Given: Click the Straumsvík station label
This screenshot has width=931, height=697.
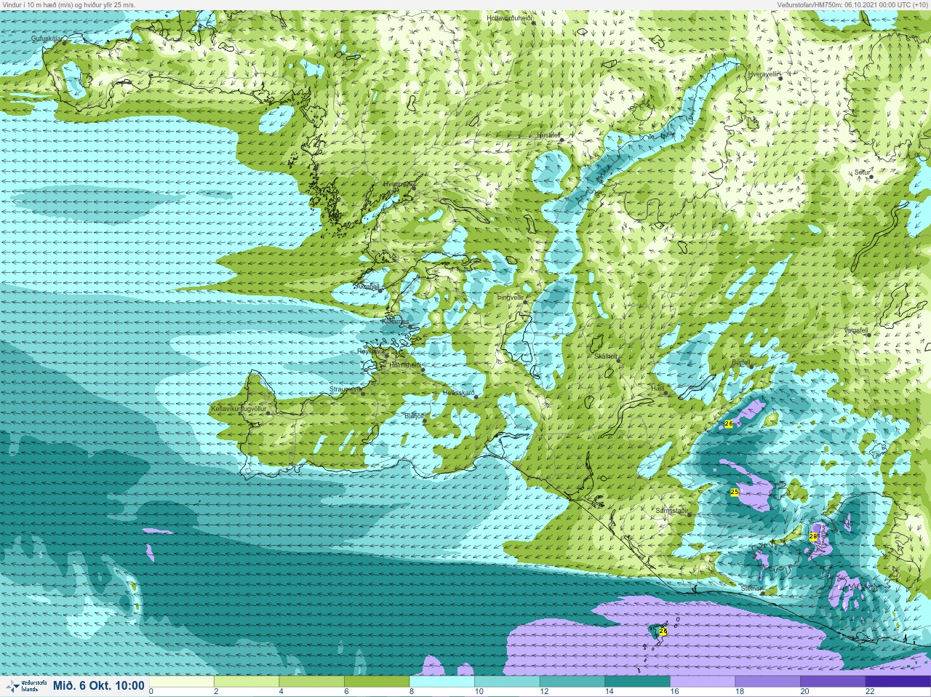Looking at the screenshot, I should (345, 390).
